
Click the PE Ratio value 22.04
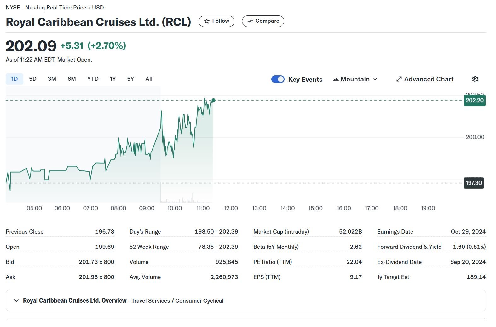[354, 262]
